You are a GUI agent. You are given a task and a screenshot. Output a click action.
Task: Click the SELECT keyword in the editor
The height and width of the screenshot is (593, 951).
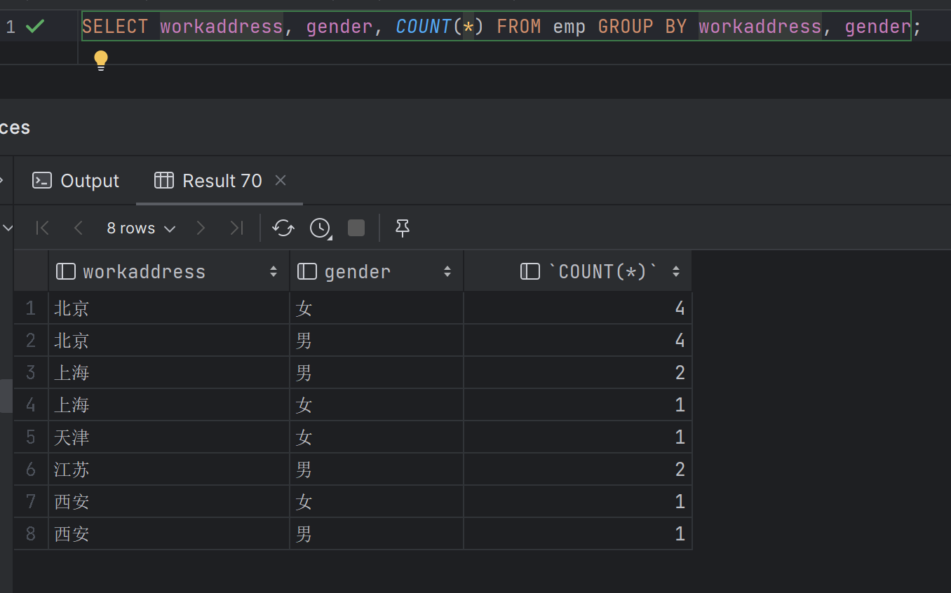click(x=115, y=27)
